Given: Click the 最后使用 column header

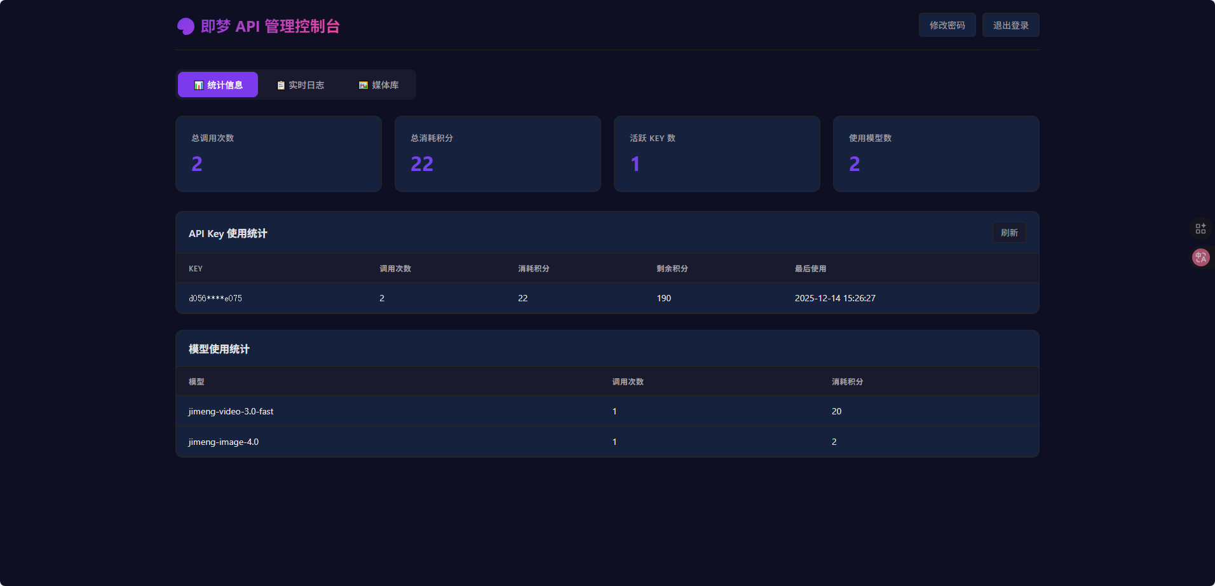Looking at the screenshot, I should [x=810, y=269].
